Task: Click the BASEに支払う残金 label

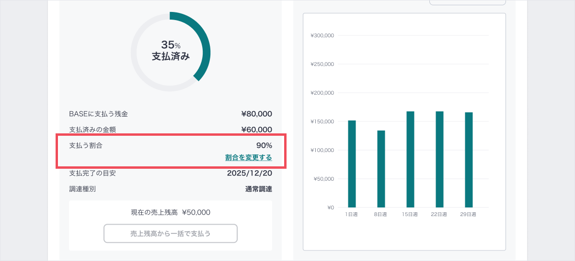Action: [99, 114]
